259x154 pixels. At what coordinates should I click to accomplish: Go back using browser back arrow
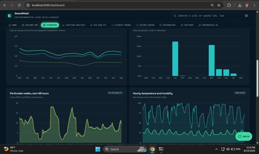click(5, 5)
